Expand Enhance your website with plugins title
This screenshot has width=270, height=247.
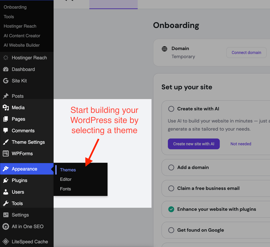tap(217, 209)
